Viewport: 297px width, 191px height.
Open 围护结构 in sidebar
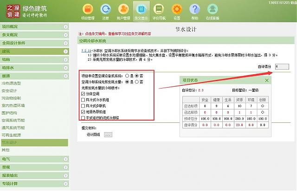(9, 113)
